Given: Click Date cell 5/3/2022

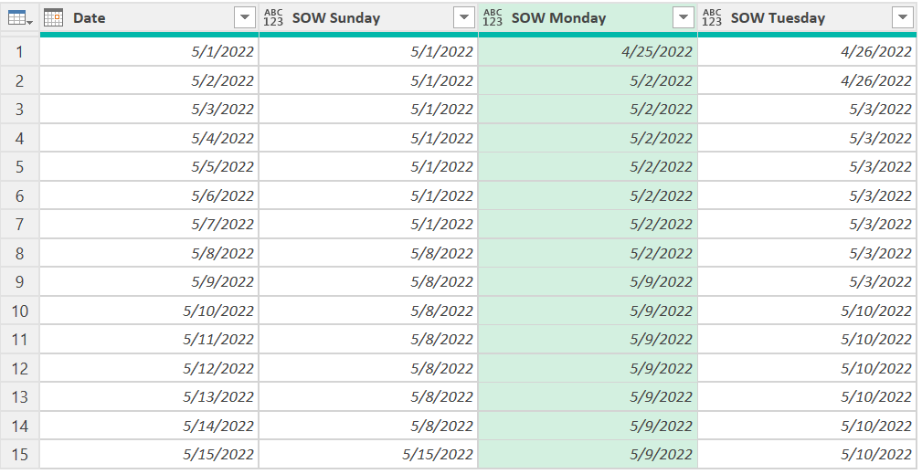Looking at the screenshot, I should point(149,110).
